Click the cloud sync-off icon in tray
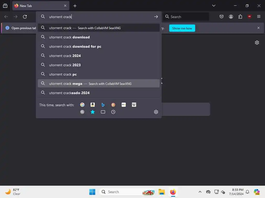The image size is (265, 198). tap(208, 192)
